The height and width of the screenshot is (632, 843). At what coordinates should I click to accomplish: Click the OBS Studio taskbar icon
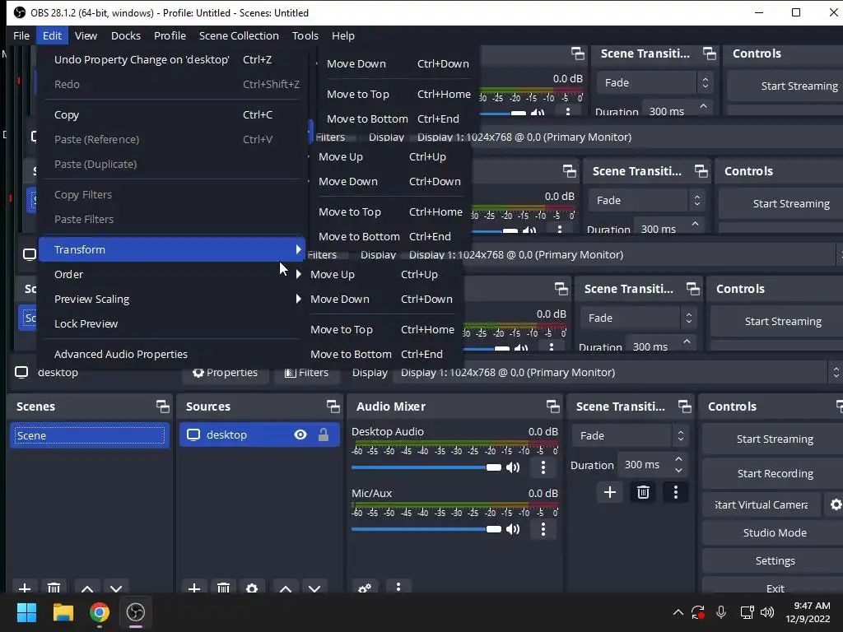pyautogui.click(x=136, y=612)
